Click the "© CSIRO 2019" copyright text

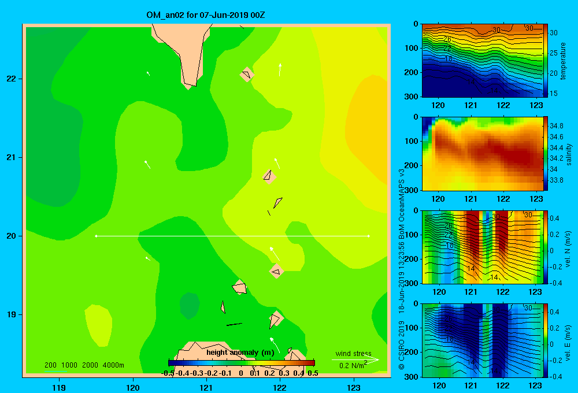(x=402, y=345)
